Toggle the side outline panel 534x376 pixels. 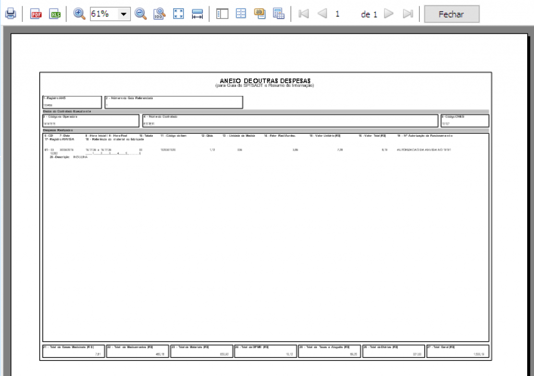pyautogui.click(x=223, y=14)
